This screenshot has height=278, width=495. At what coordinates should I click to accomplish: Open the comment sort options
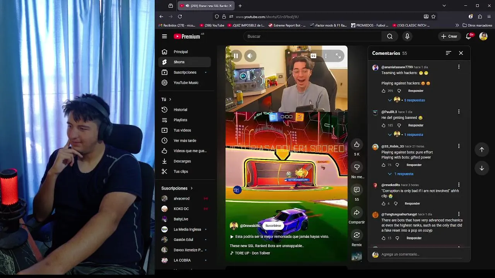(448, 53)
